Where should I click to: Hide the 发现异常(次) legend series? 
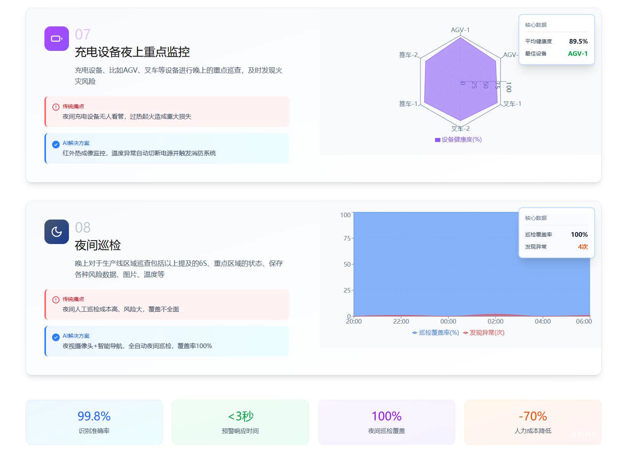484,333
